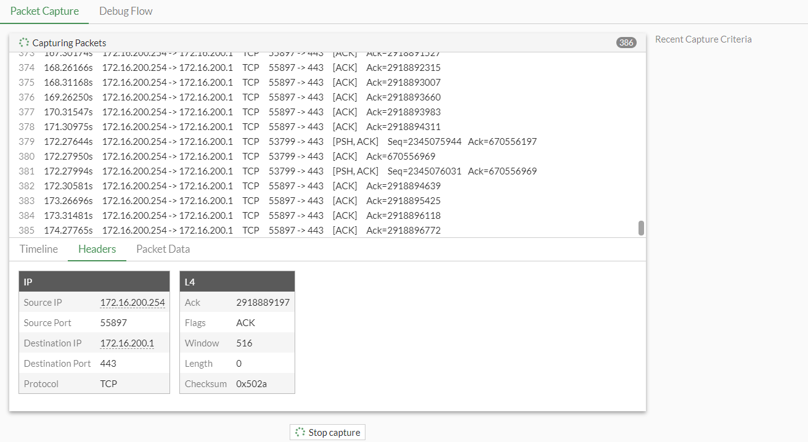Image resolution: width=808 pixels, height=442 pixels.
Task: Select packet row 376
Action: pyautogui.click(x=324, y=97)
